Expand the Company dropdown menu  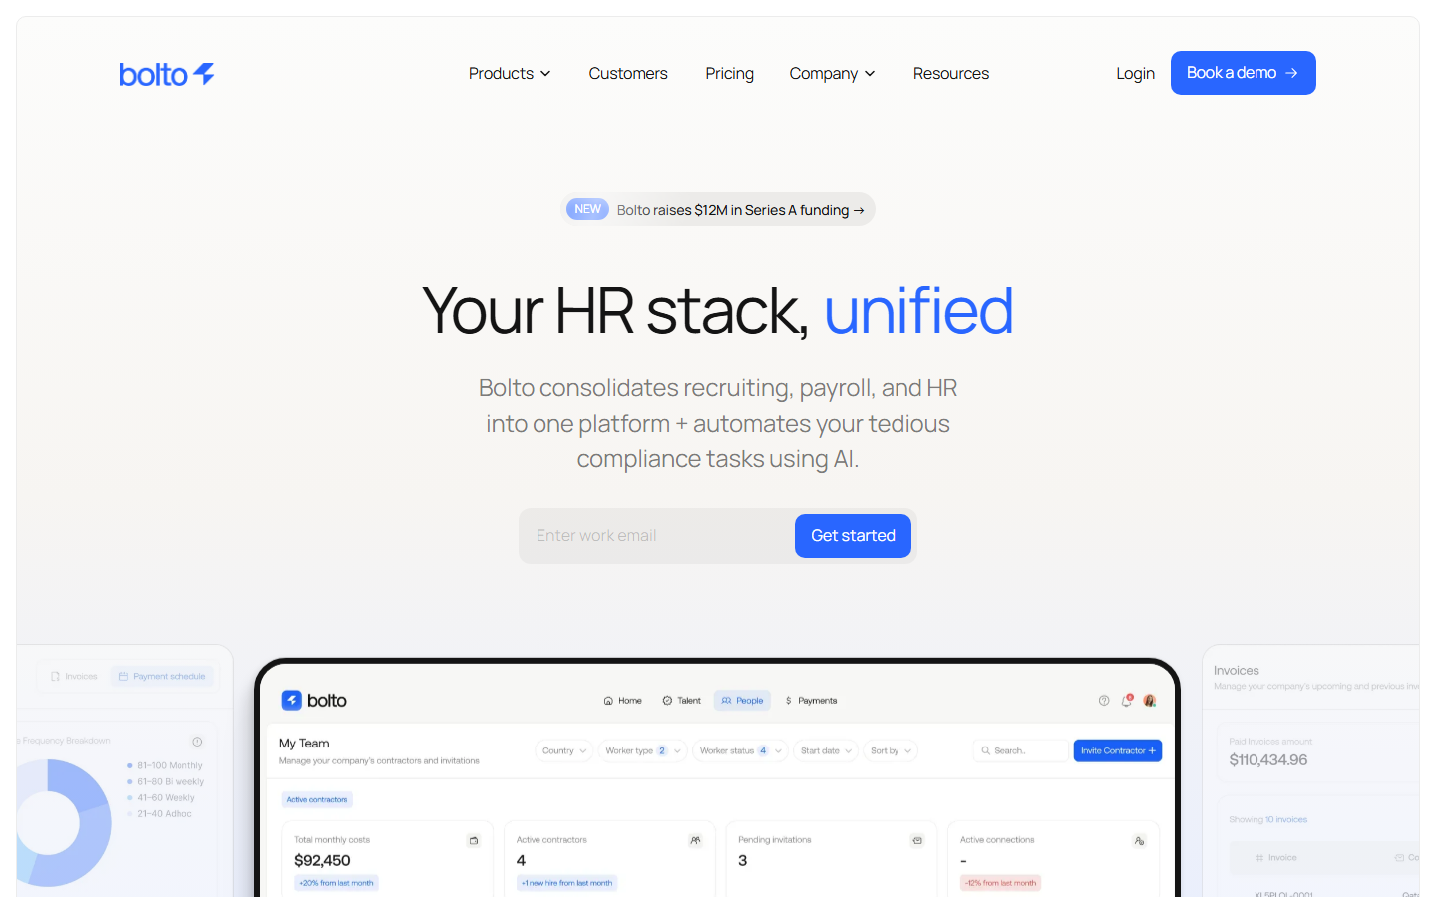point(833,74)
